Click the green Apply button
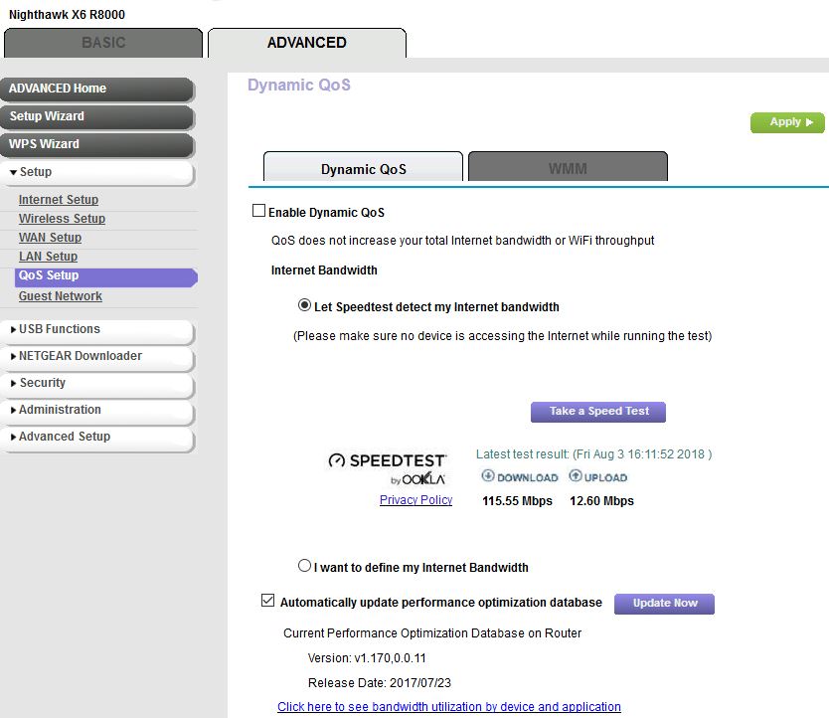 click(787, 122)
